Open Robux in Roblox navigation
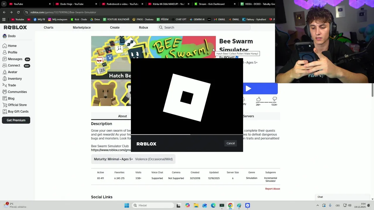374x210 pixels. pos(143,27)
